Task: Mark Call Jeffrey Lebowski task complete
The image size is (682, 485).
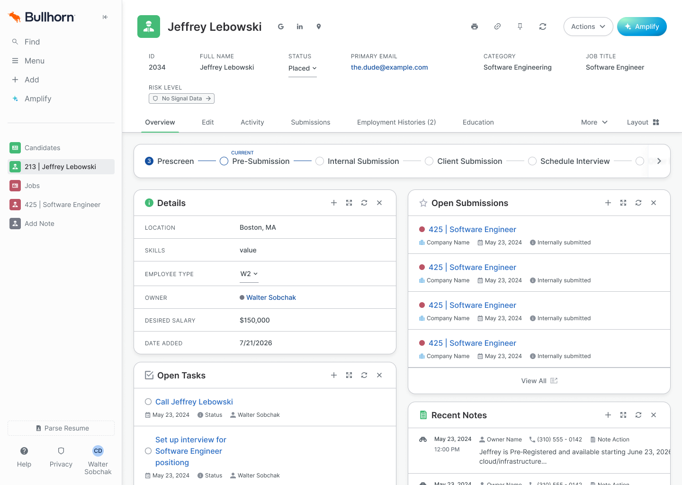Action: 148,402
